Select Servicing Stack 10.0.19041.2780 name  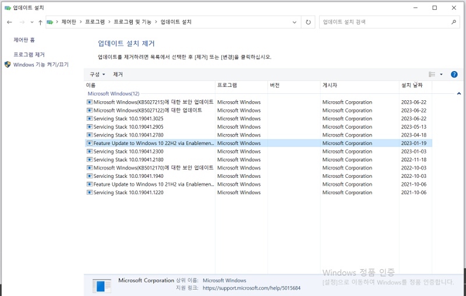(128, 135)
